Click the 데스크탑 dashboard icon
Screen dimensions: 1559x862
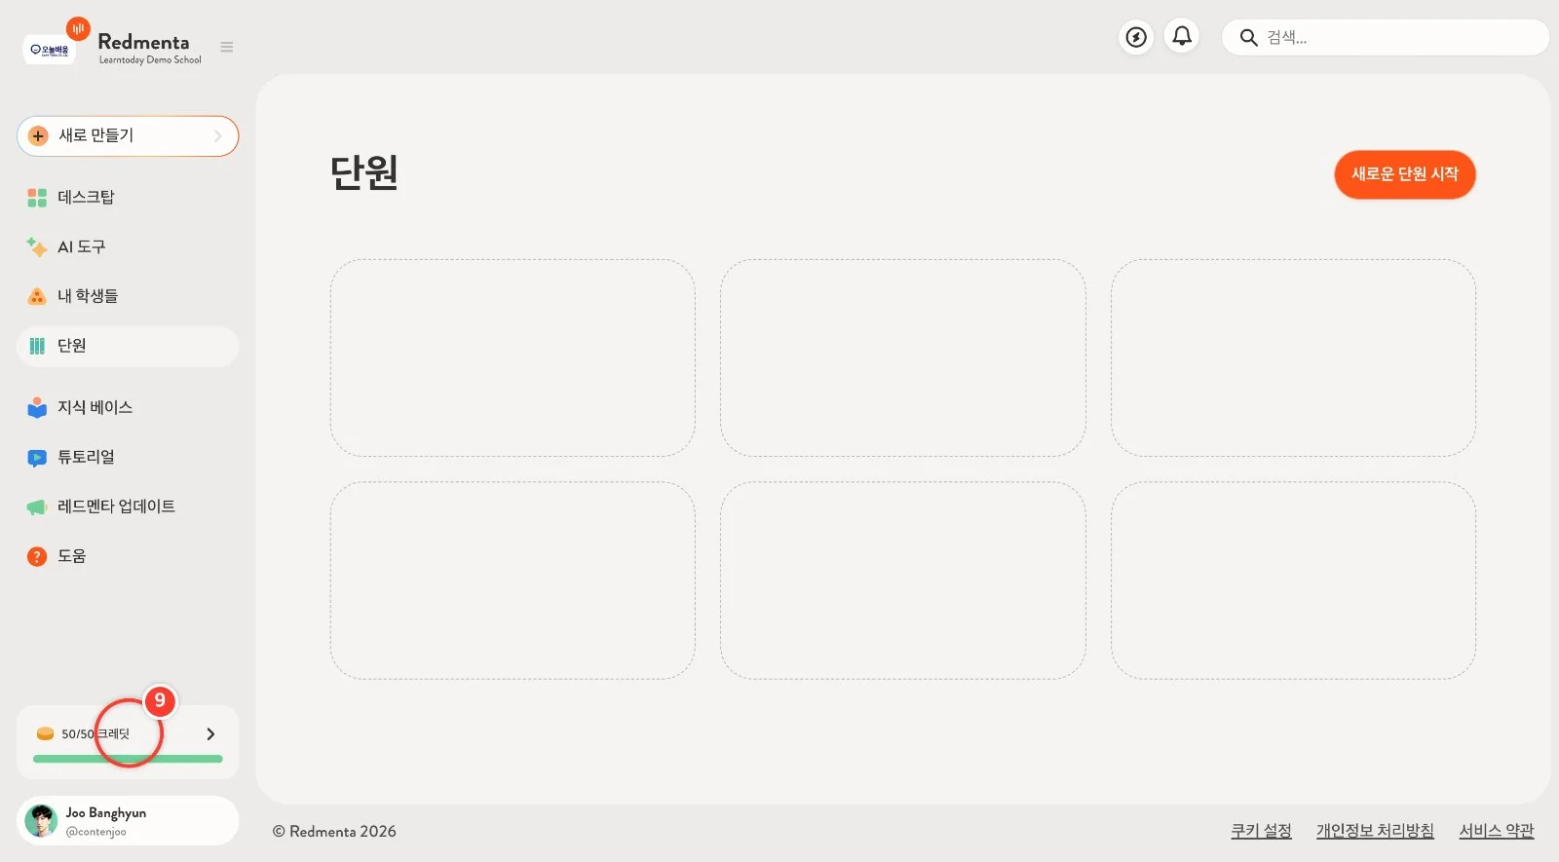[x=37, y=198]
